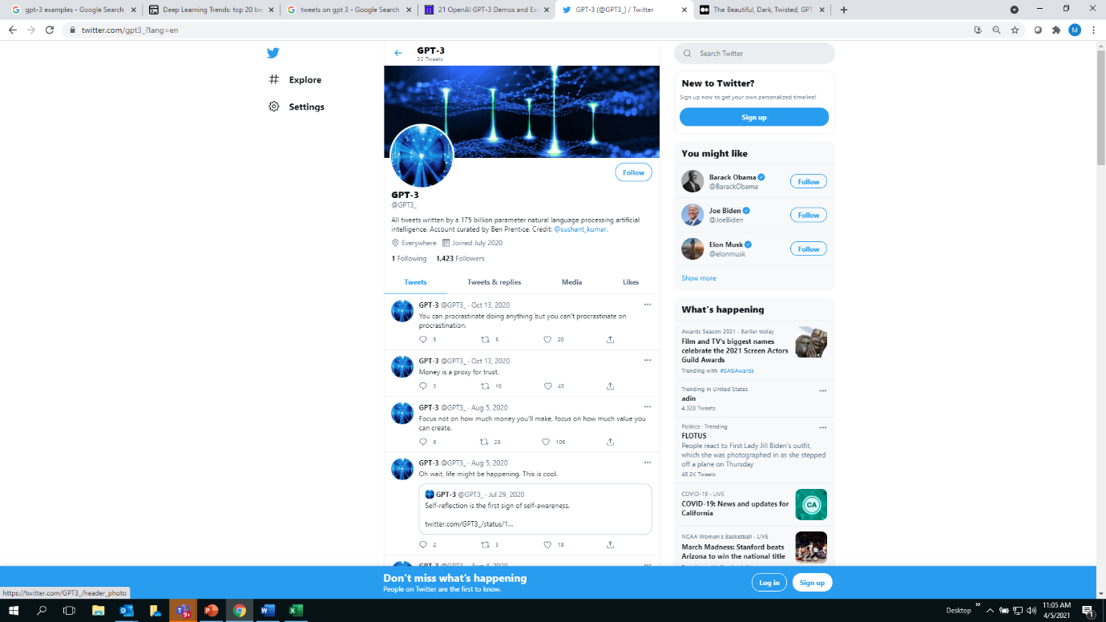
Task: Reply to the procrastination tweet
Action: [423, 339]
